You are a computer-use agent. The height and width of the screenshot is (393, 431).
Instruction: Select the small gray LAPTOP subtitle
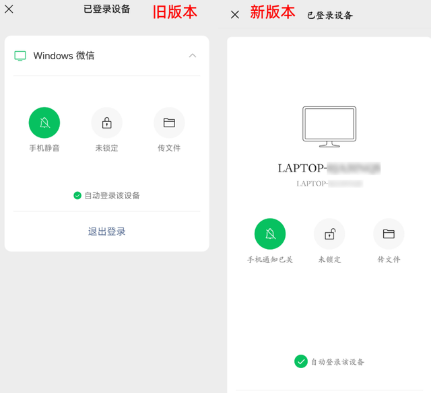(329, 184)
